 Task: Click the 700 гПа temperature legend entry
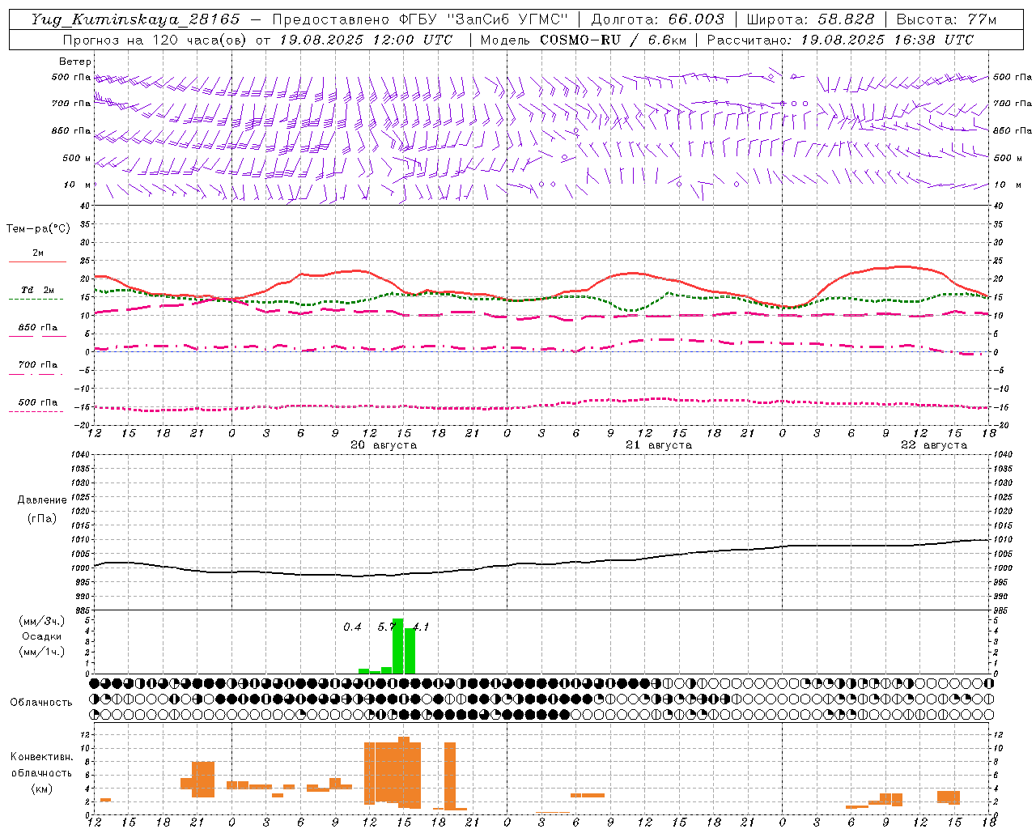(x=37, y=365)
